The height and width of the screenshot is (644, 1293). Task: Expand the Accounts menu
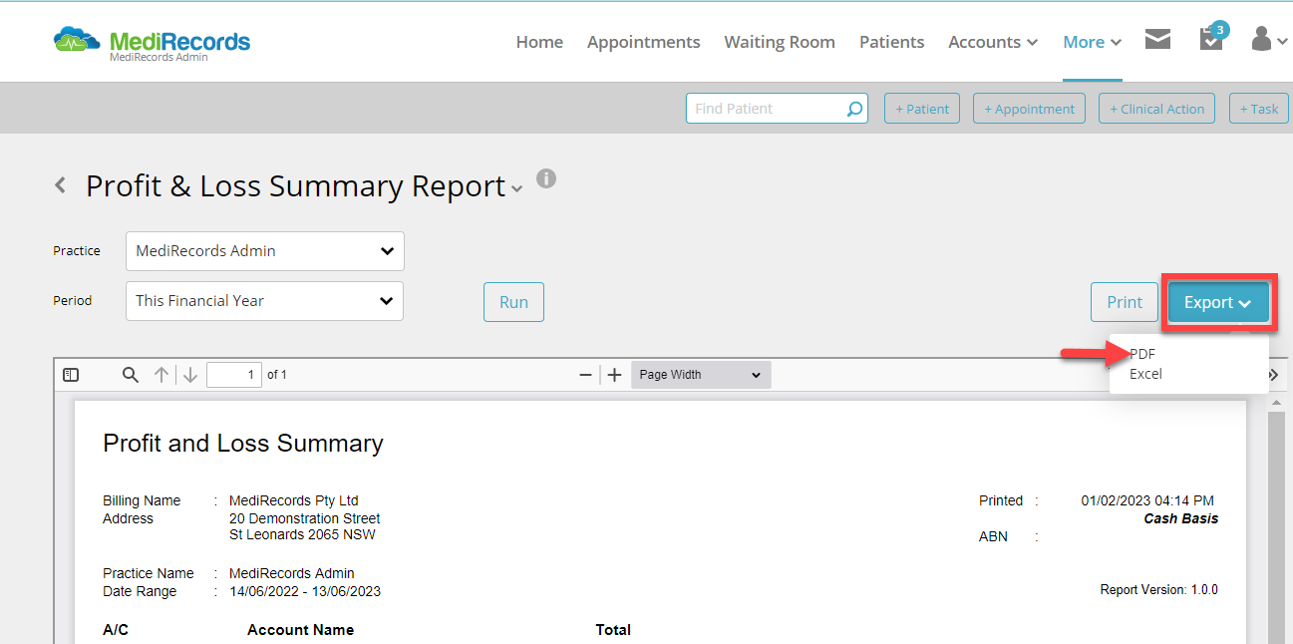tap(993, 42)
